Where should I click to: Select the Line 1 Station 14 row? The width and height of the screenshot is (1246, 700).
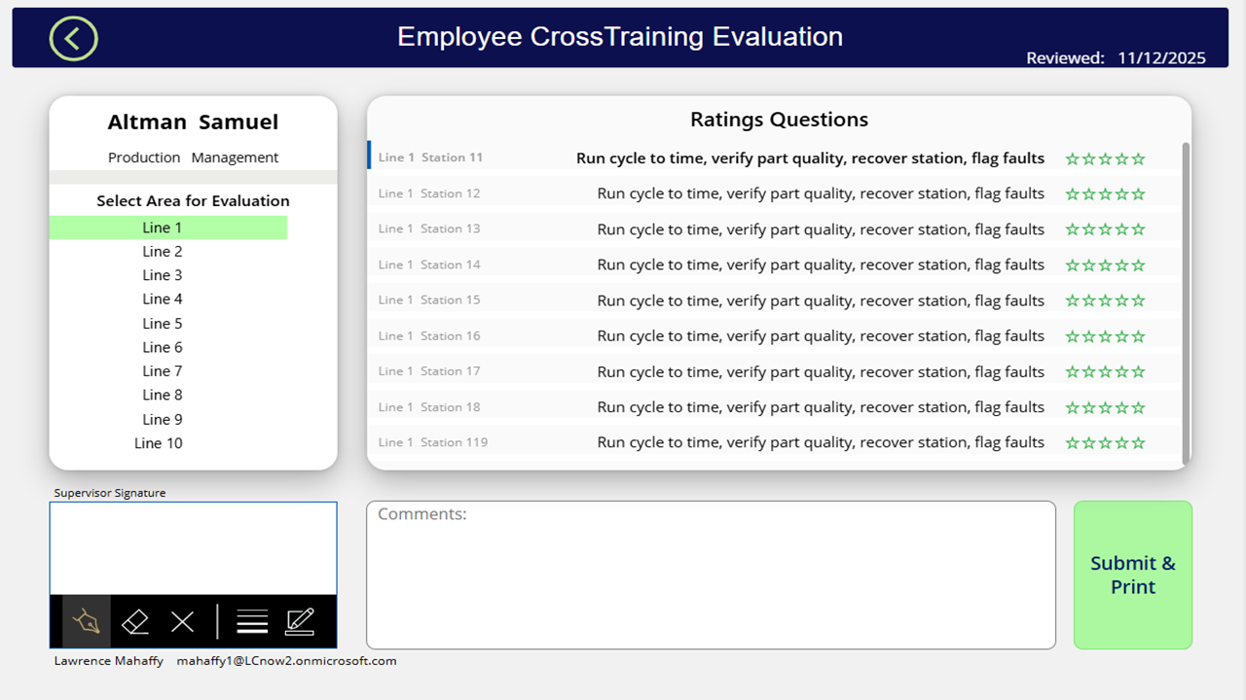coord(681,263)
